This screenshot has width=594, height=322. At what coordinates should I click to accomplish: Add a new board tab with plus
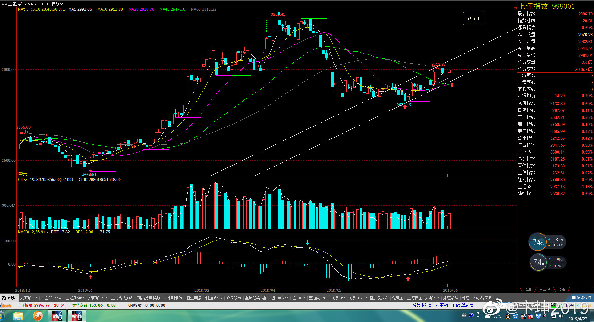tap(497, 298)
